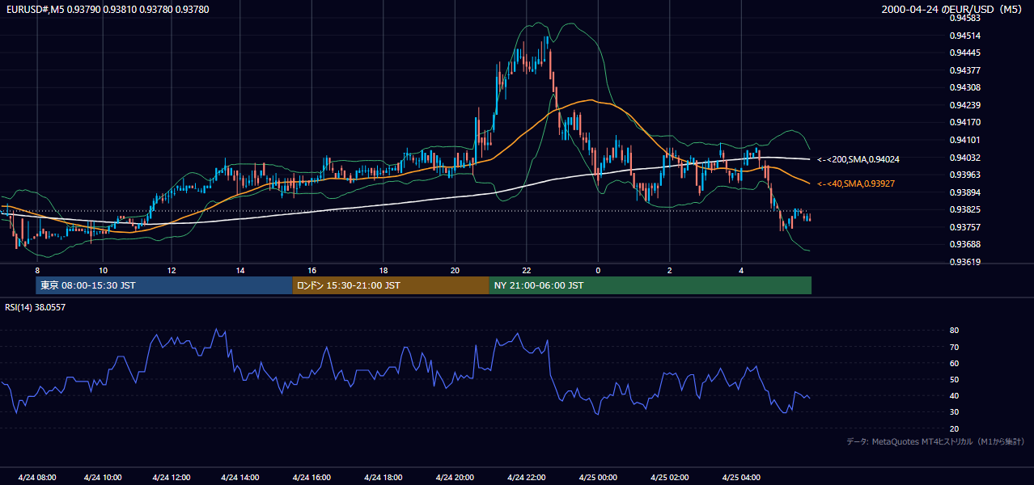The height and width of the screenshot is (485, 1034).
Task: Click the 0.94101 price scale label
Action: pos(965,140)
